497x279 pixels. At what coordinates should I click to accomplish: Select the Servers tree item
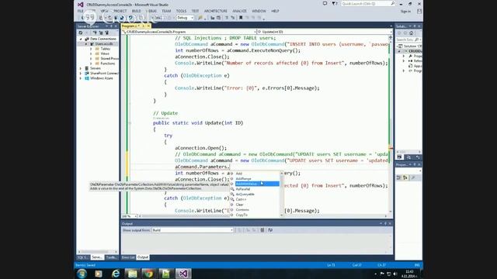pos(95,68)
